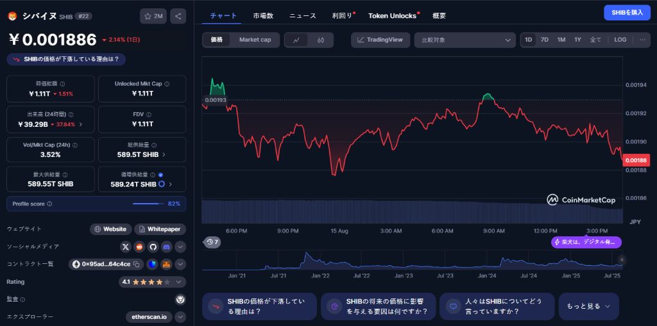
Task: Click the MetaMask fox icon
Action: pyautogui.click(x=166, y=264)
